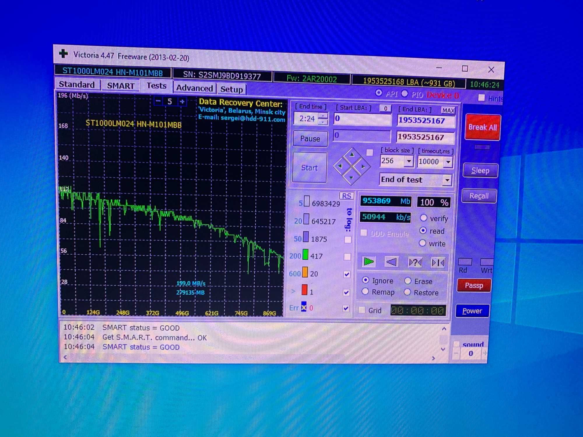Click the butterfly seek button
This screenshot has width=583, height=437.
click(x=438, y=263)
